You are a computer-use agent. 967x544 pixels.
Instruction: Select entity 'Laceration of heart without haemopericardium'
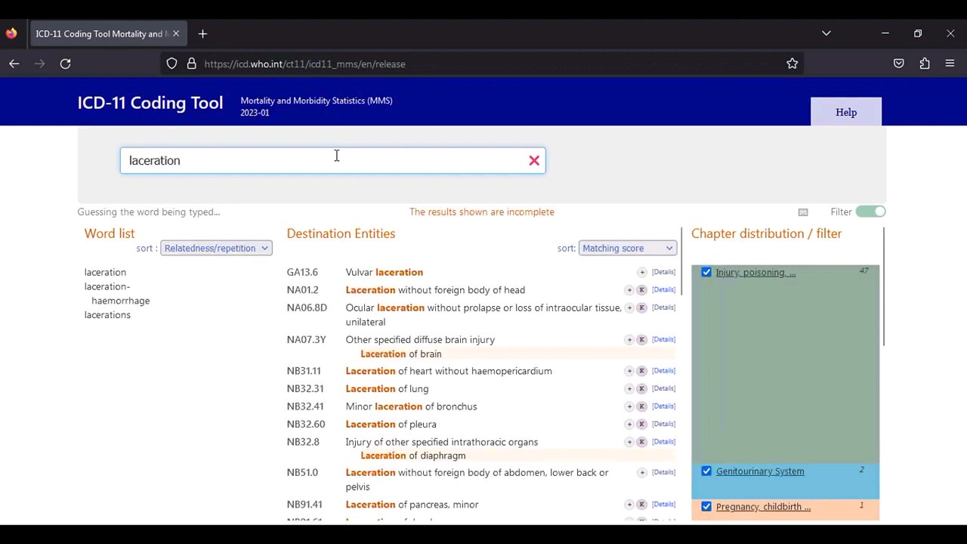click(x=449, y=371)
